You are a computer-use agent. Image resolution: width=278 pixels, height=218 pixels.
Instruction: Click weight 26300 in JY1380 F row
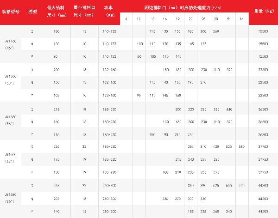pyautogui.click(x=263, y=134)
